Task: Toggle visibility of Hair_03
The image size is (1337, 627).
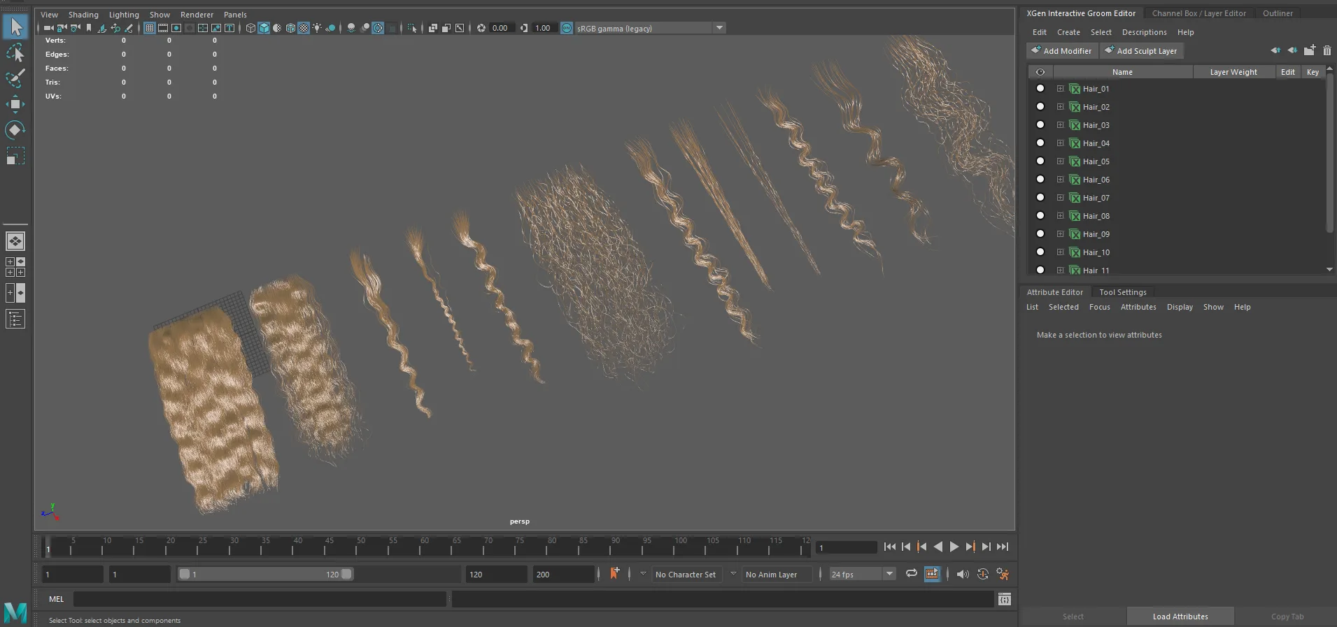Action: point(1040,124)
